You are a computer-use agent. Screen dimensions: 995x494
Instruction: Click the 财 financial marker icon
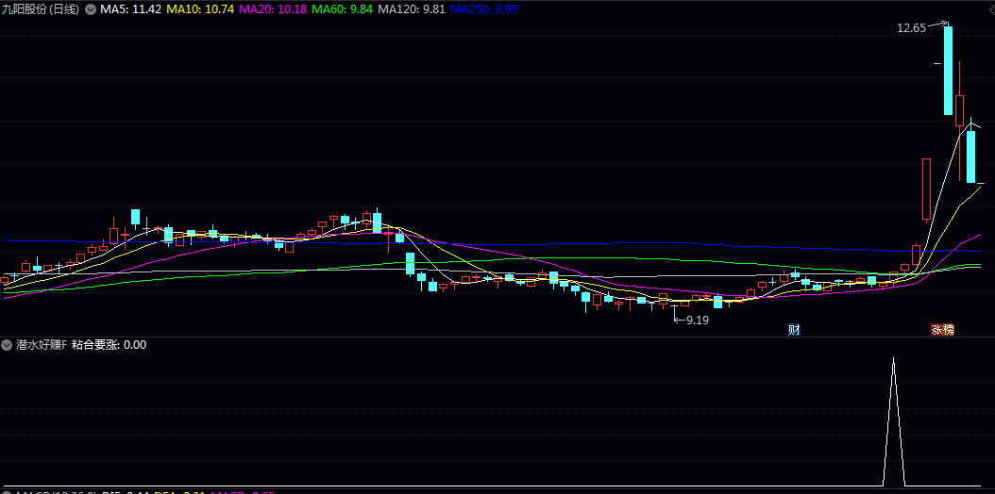coord(794,329)
